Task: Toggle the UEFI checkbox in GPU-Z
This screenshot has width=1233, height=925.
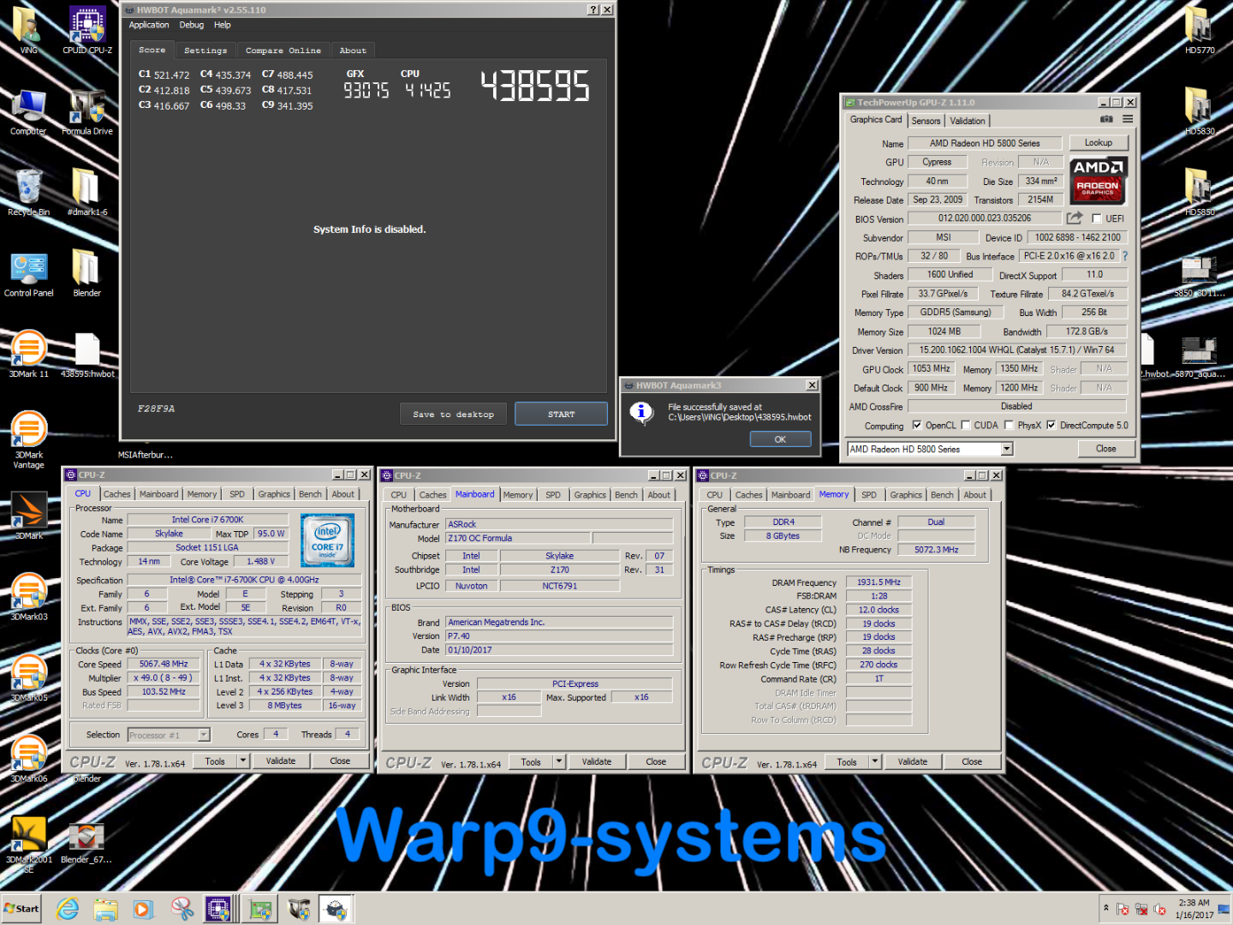Action: tap(1097, 218)
